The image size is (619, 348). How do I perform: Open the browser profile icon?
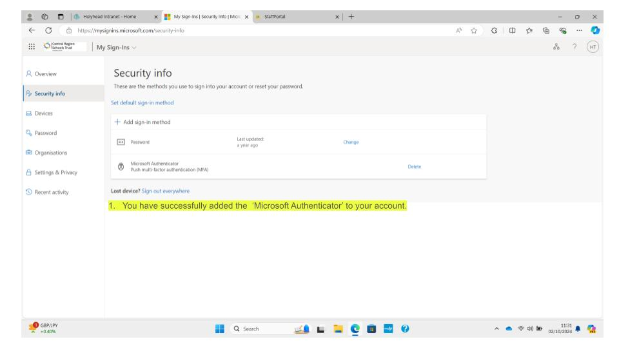(30, 17)
